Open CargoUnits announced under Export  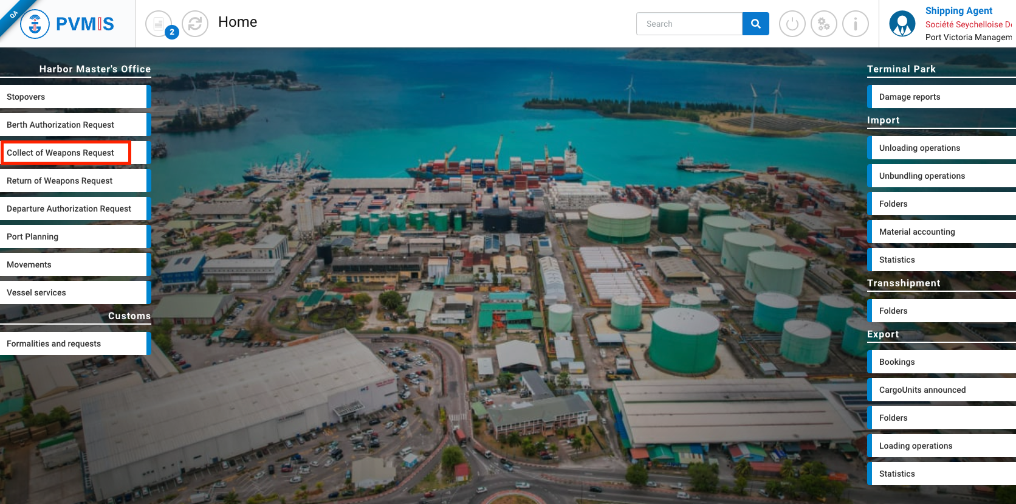point(941,390)
